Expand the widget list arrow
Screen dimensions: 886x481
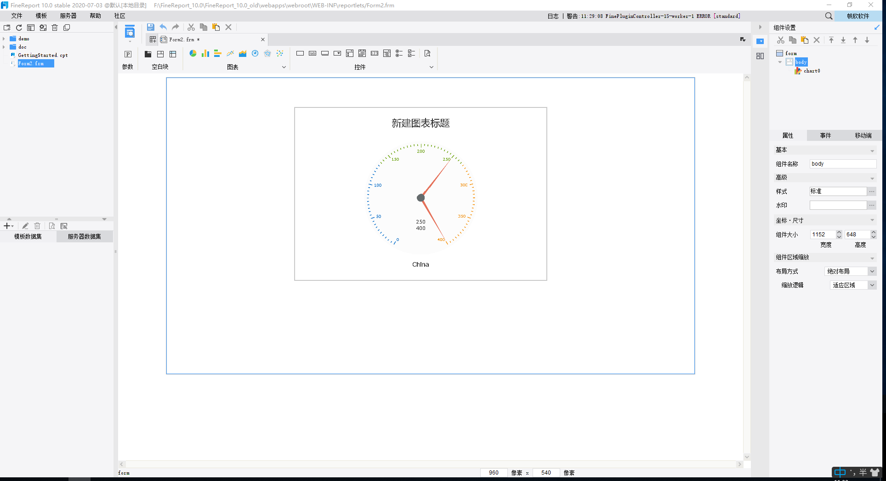coord(432,67)
